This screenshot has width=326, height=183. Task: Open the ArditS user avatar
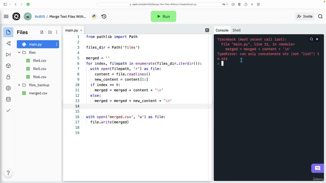[x=28, y=17]
